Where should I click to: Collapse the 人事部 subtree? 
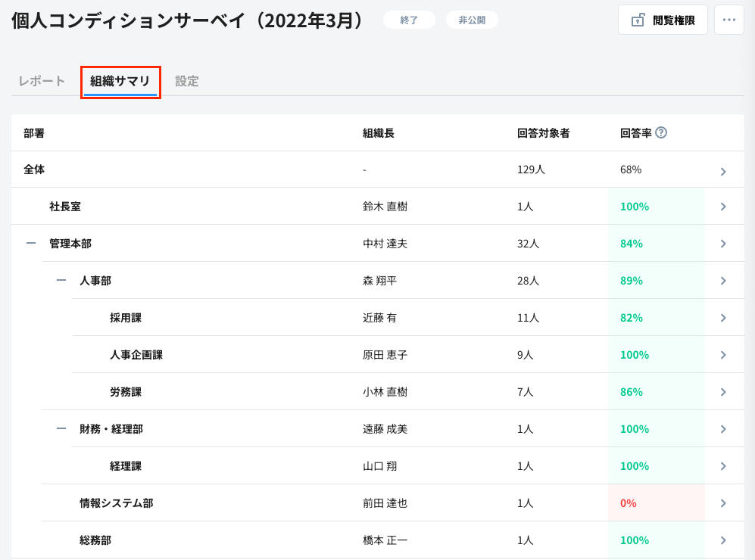click(61, 280)
